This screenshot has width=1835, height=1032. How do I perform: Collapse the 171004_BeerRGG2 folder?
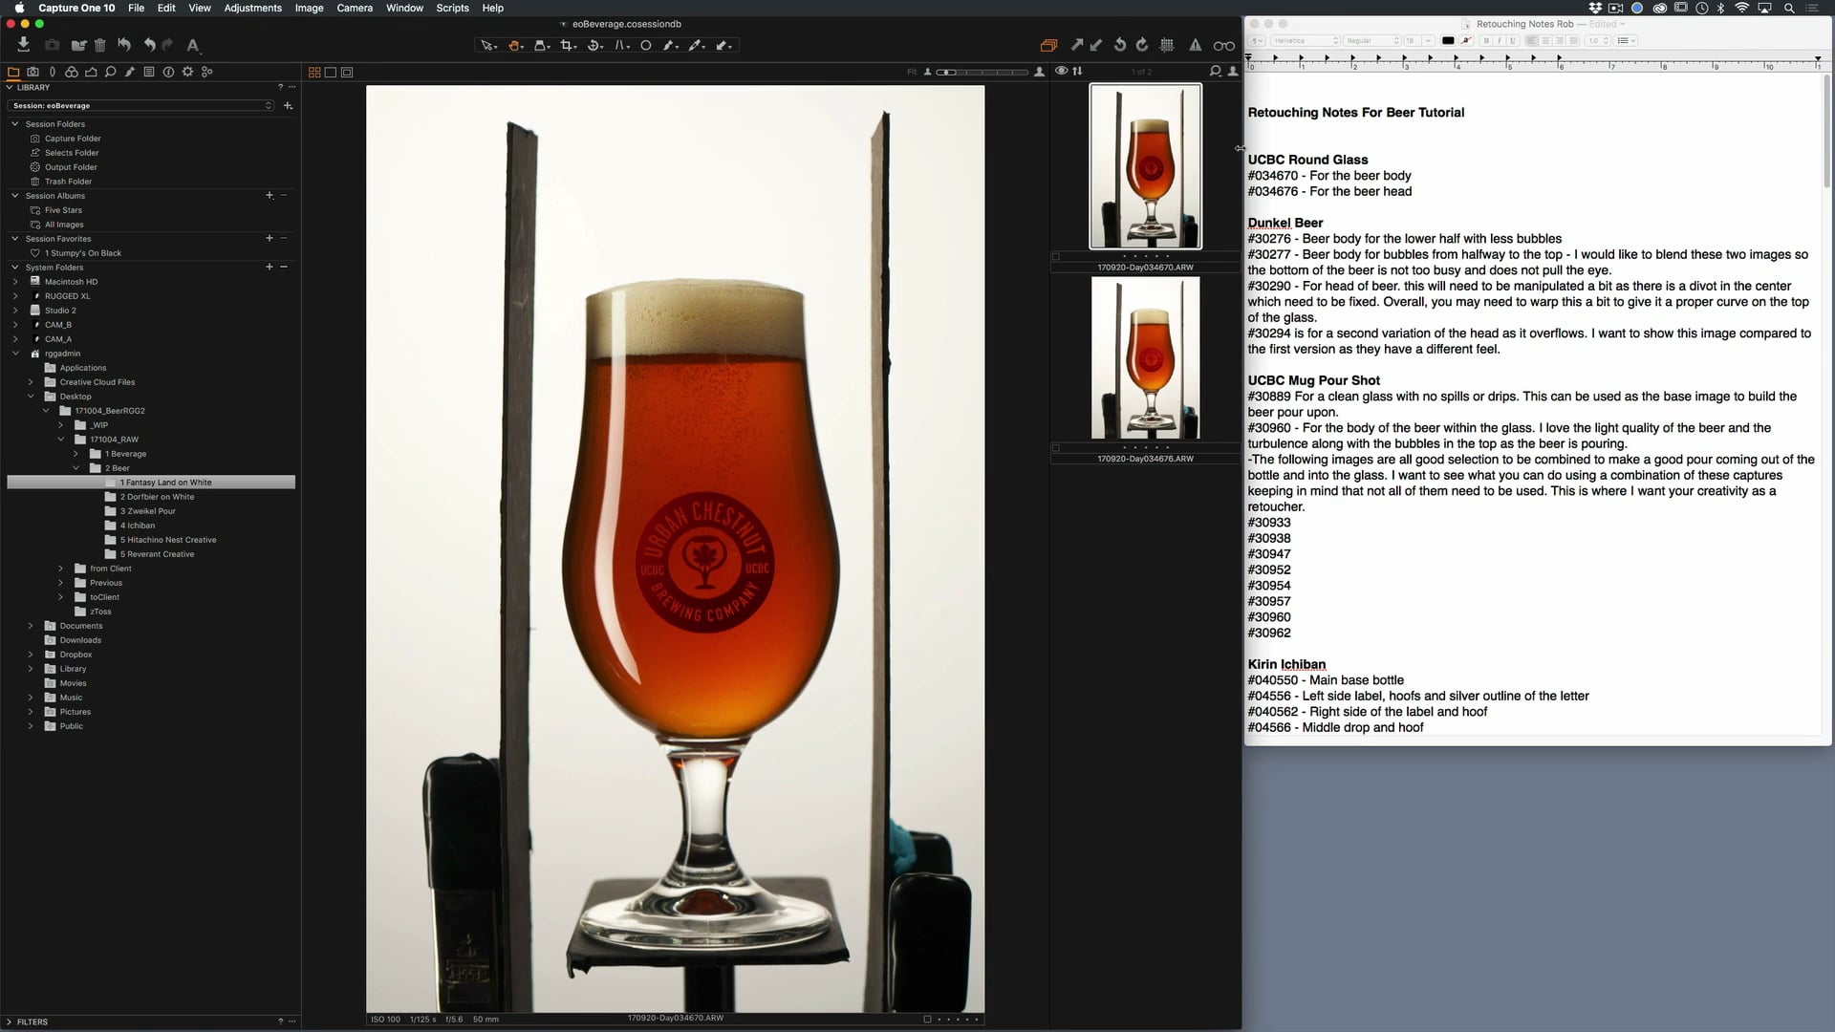(46, 411)
